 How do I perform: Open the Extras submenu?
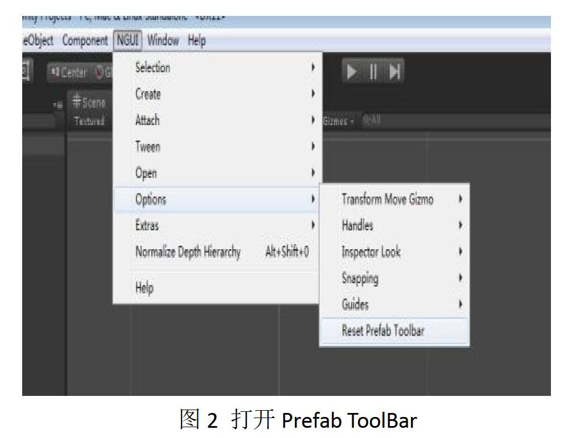(x=217, y=225)
